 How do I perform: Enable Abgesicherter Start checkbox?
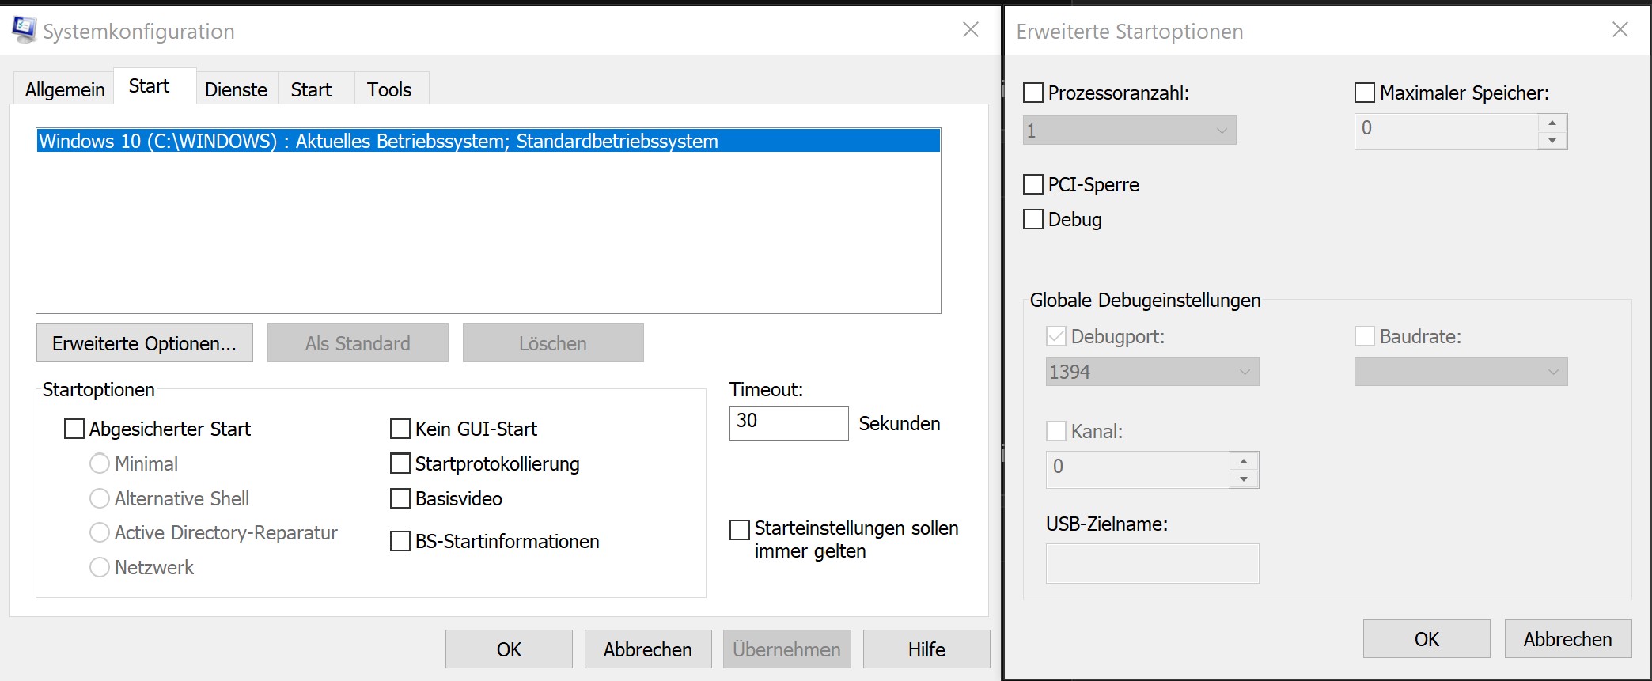74,429
